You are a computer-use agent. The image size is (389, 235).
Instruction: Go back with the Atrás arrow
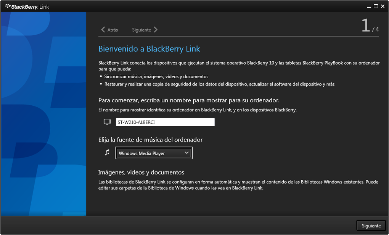(x=109, y=30)
